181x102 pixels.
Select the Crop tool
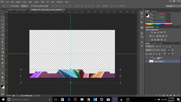(x=3, y=28)
